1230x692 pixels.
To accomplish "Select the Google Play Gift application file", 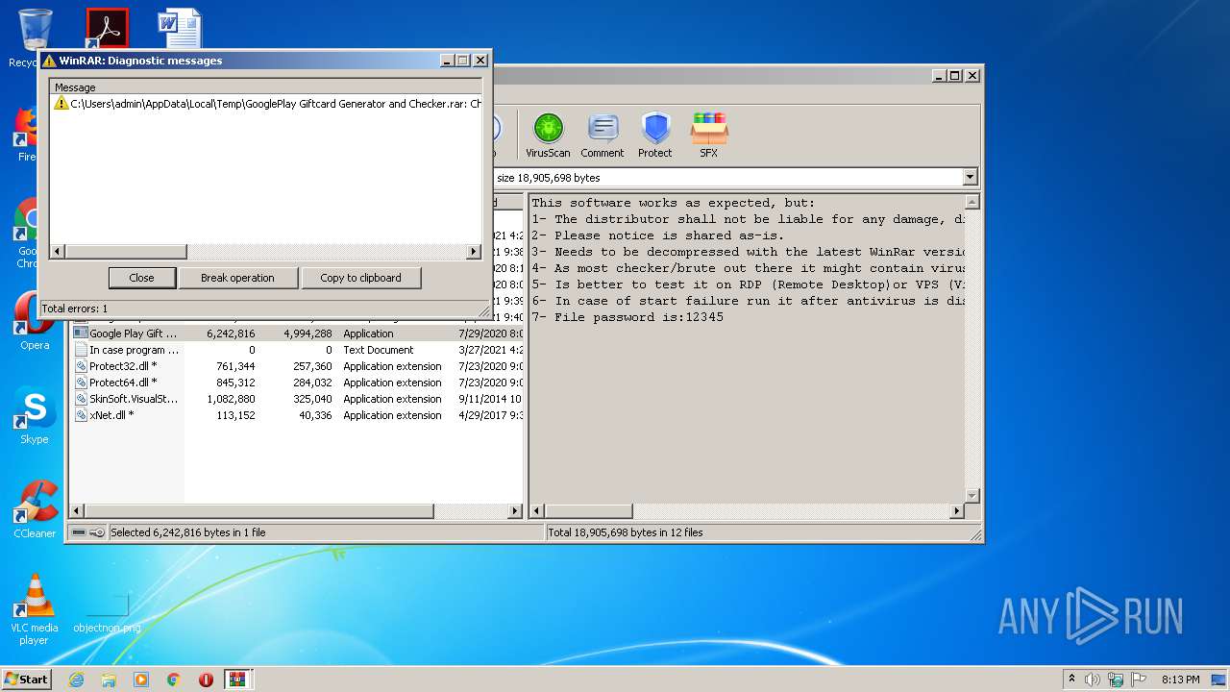I will pyautogui.click(x=298, y=334).
